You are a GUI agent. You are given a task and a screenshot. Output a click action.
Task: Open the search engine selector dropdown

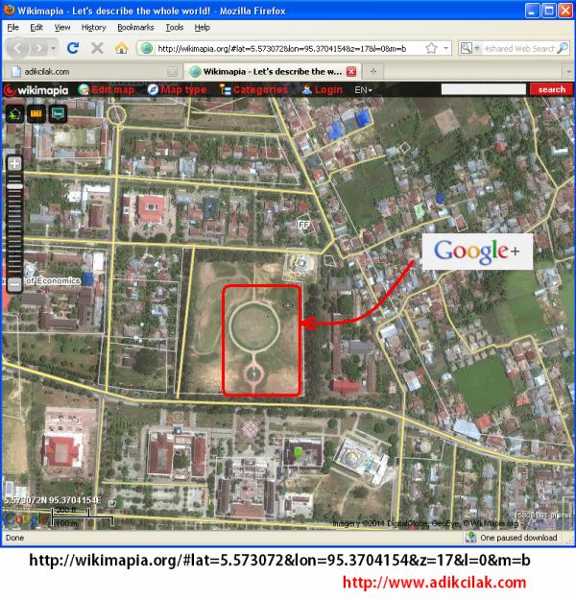tap(477, 49)
